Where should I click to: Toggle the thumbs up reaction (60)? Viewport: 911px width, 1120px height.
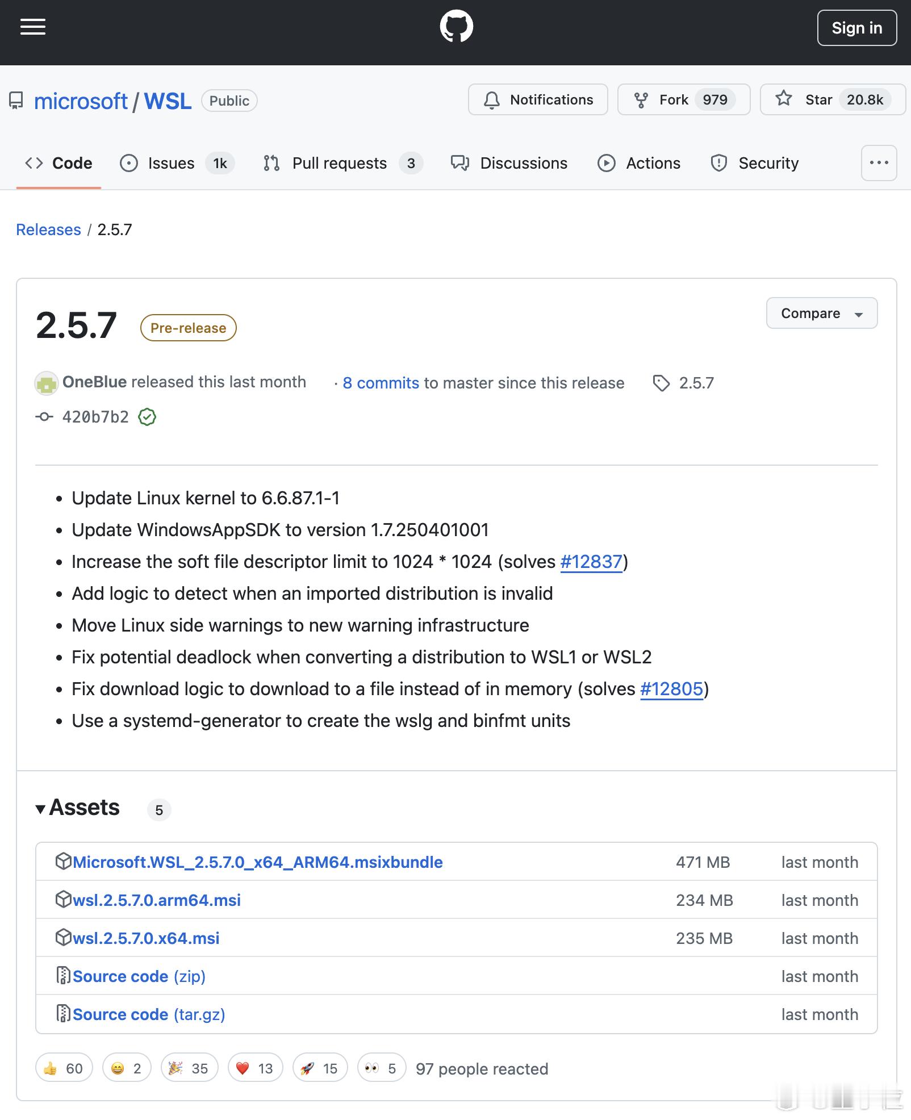[x=64, y=1068]
